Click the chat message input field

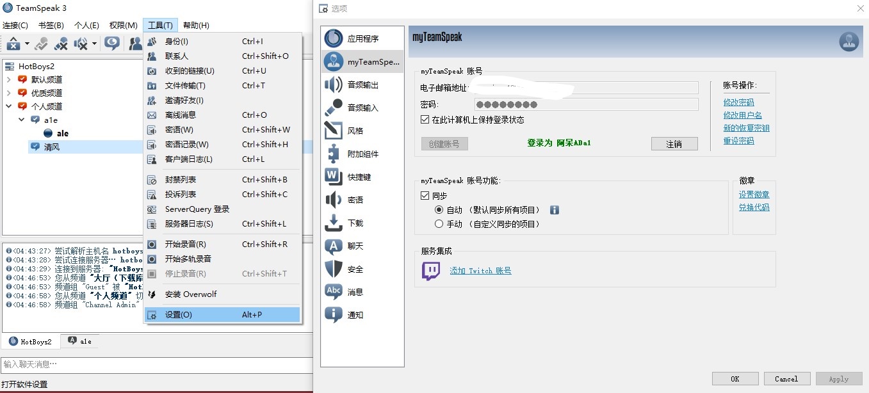click(156, 364)
